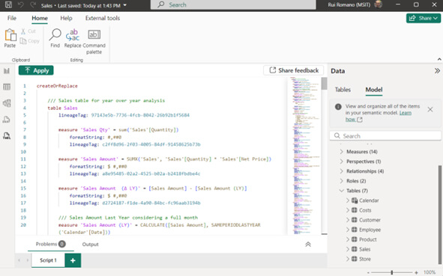Click the Share feedback button
Image resolution: width=443 pixels, height=276 pixels.
(294, 70)
